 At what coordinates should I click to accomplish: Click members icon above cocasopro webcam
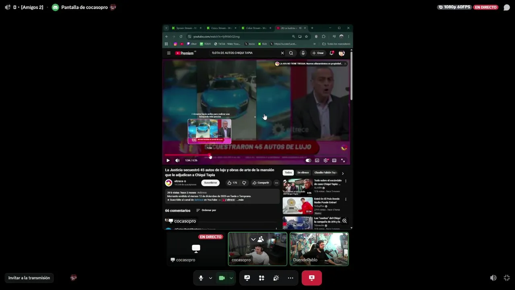[x=261, y=239]
